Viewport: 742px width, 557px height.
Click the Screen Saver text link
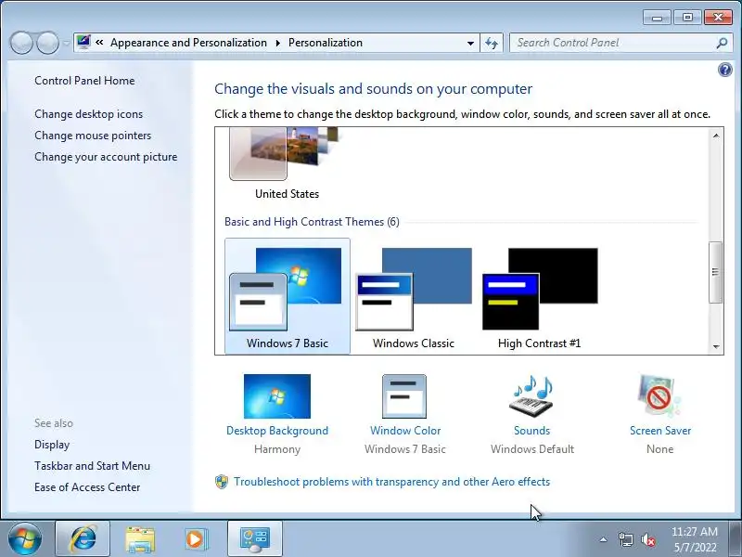point(660,431)
